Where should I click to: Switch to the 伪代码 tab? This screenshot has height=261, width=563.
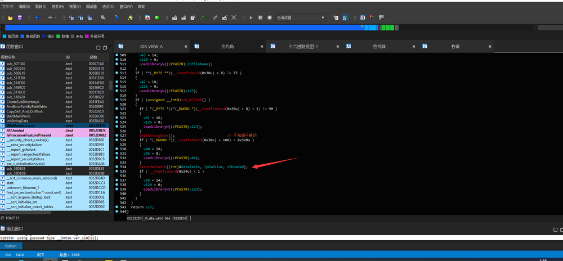227,46
